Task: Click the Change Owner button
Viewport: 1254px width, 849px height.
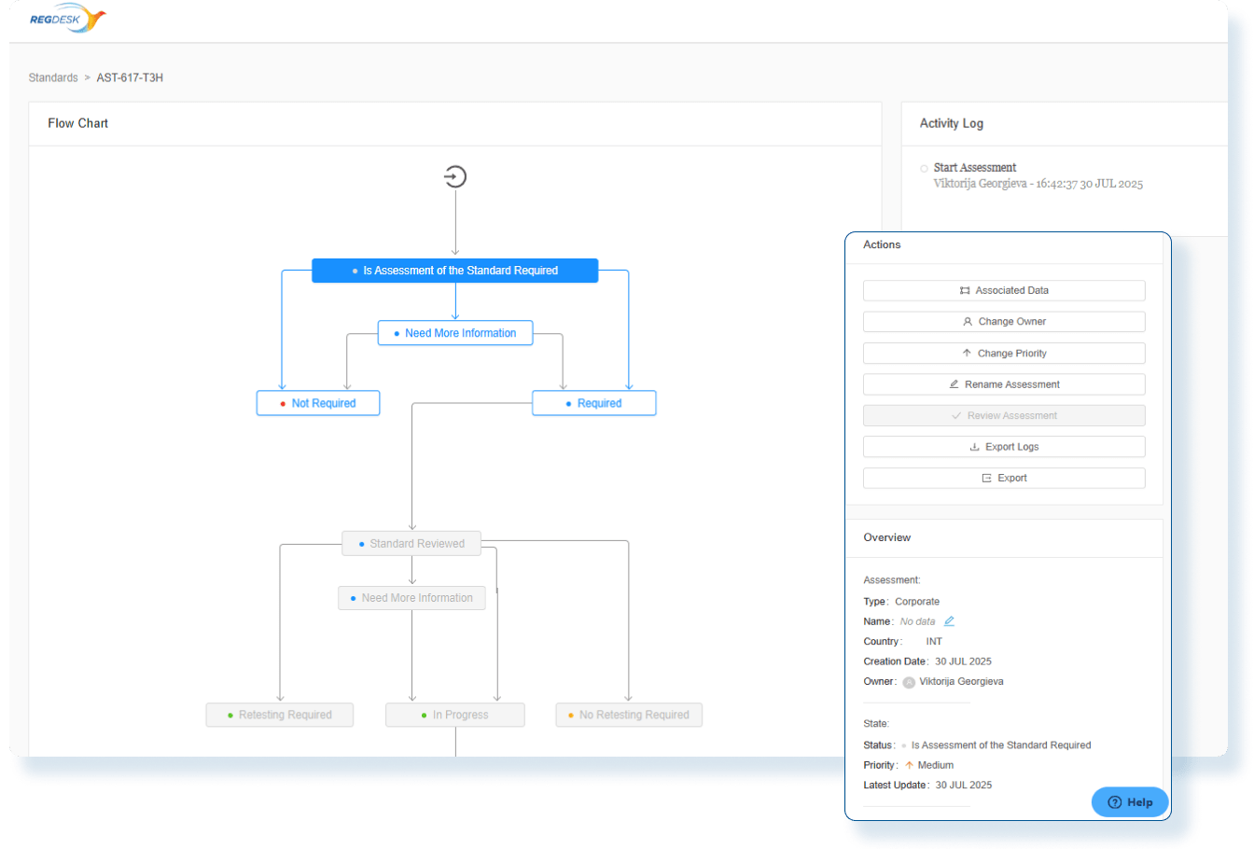Action: (x=1003, y=322)
